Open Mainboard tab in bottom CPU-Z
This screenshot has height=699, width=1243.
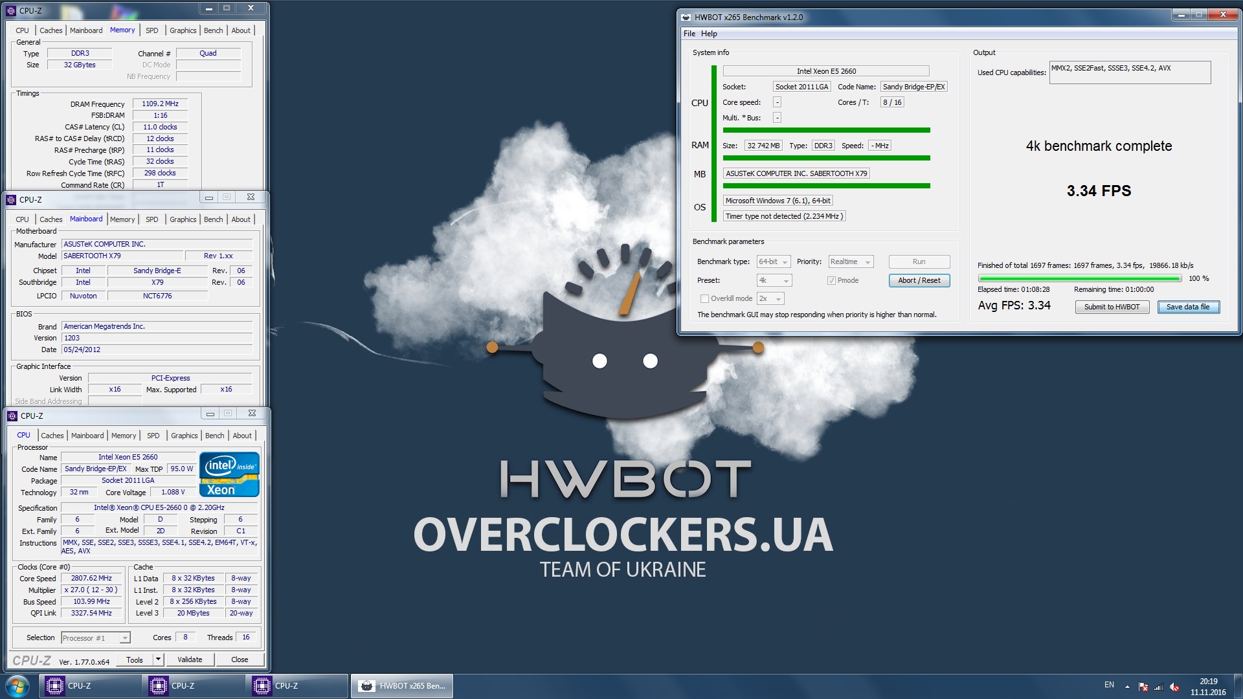pos(87,436)
